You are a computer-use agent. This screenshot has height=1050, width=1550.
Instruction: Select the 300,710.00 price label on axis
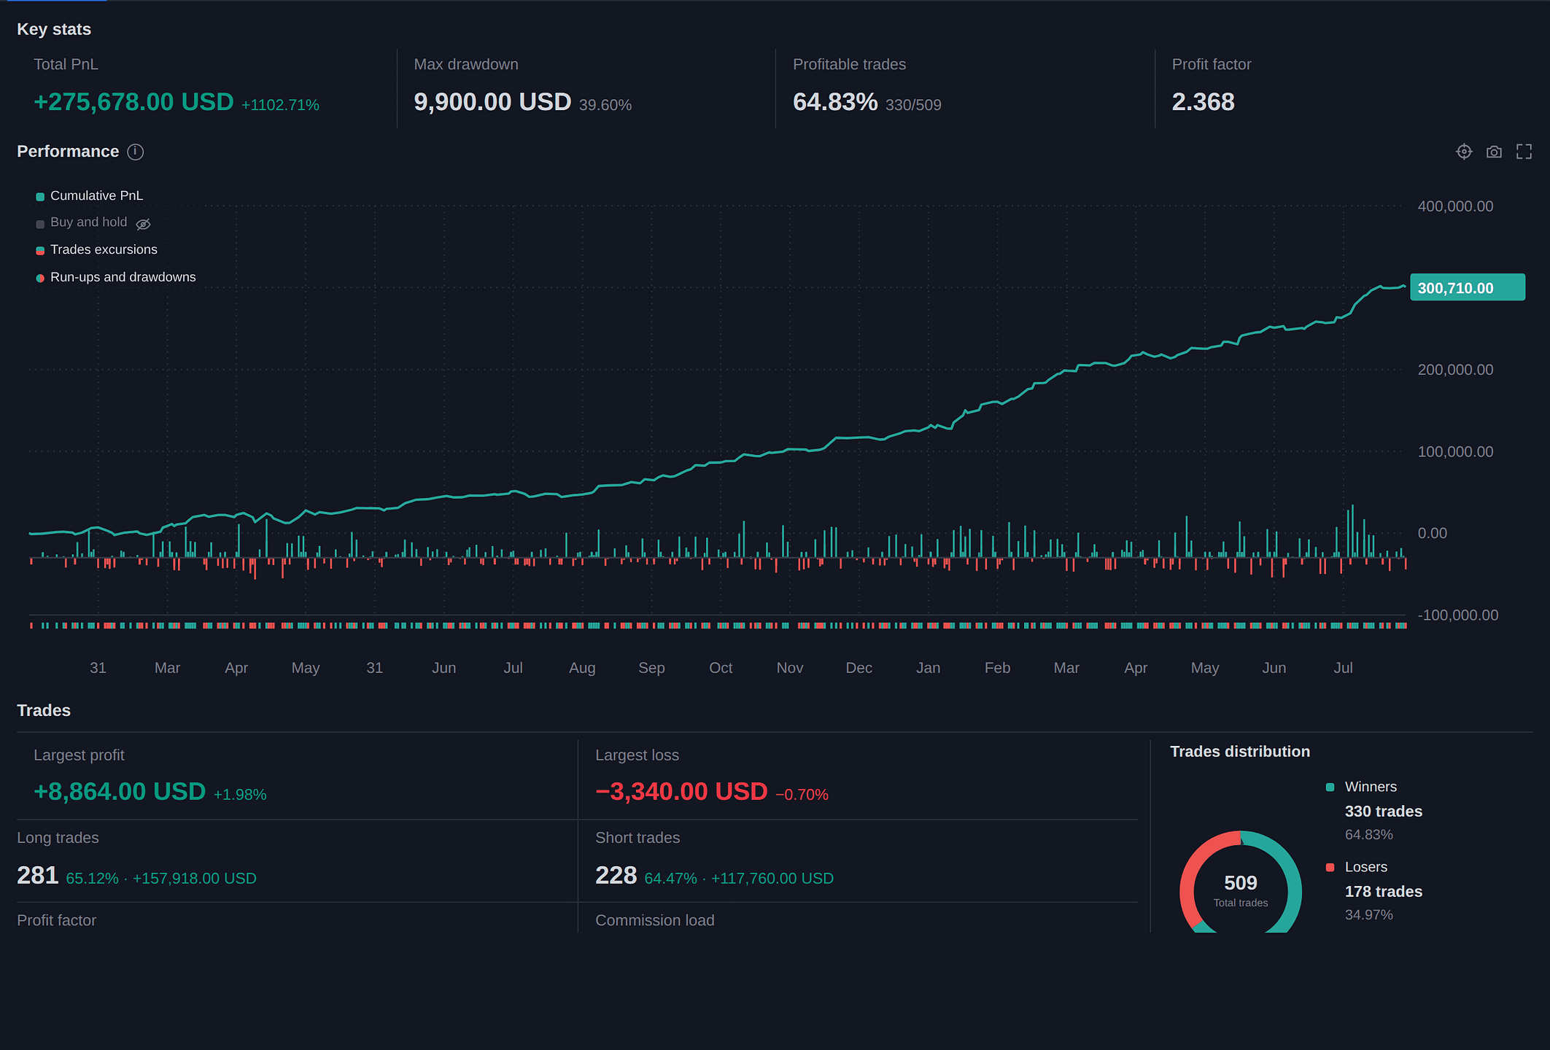point(1467,287)
